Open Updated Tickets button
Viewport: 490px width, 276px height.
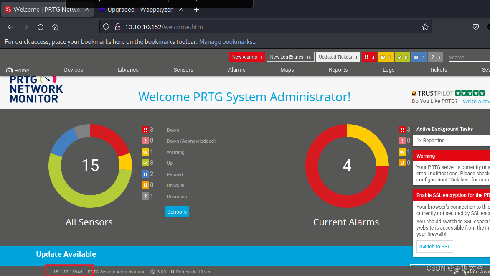tap(338, 57)
